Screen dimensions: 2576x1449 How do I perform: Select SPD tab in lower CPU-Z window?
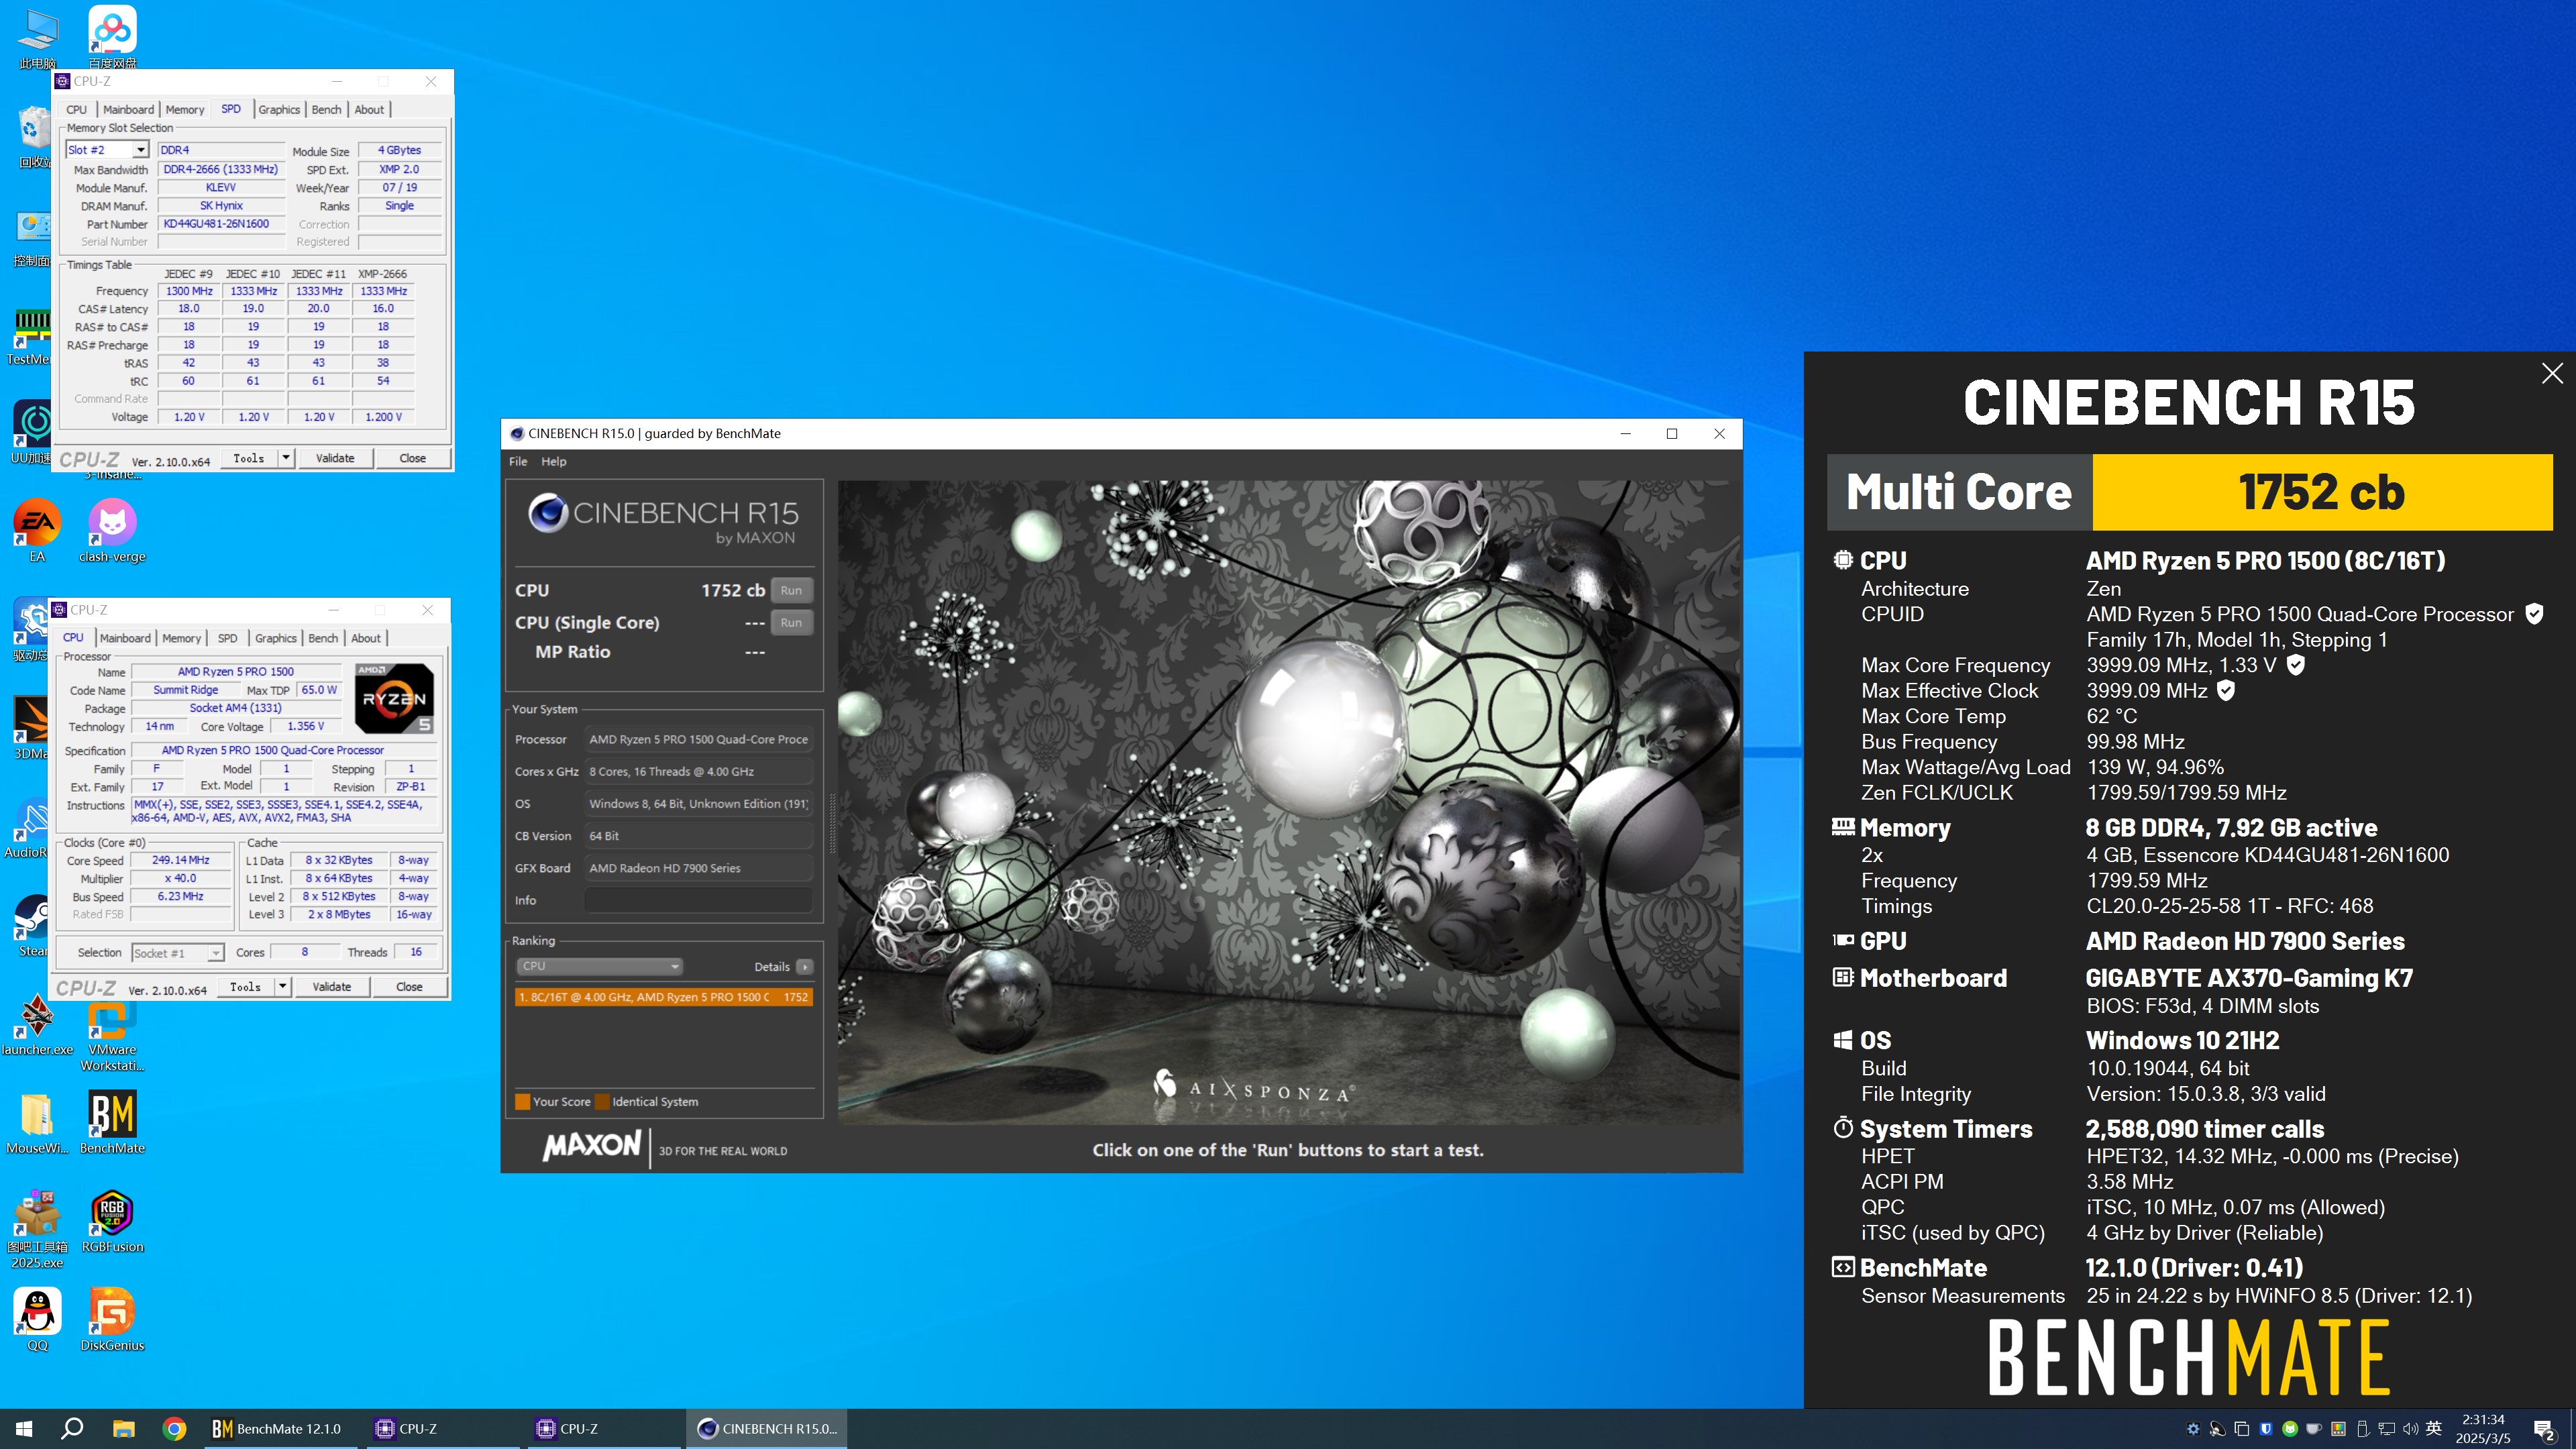coord(228,638)
